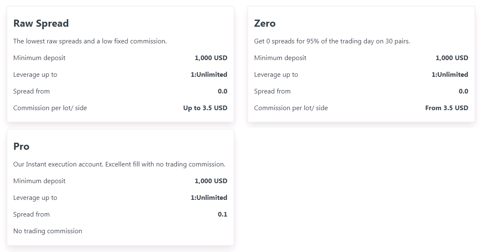Click Pro description about Instant execution
The width and height of the screenshot is (481, 252).
[119, 164]
